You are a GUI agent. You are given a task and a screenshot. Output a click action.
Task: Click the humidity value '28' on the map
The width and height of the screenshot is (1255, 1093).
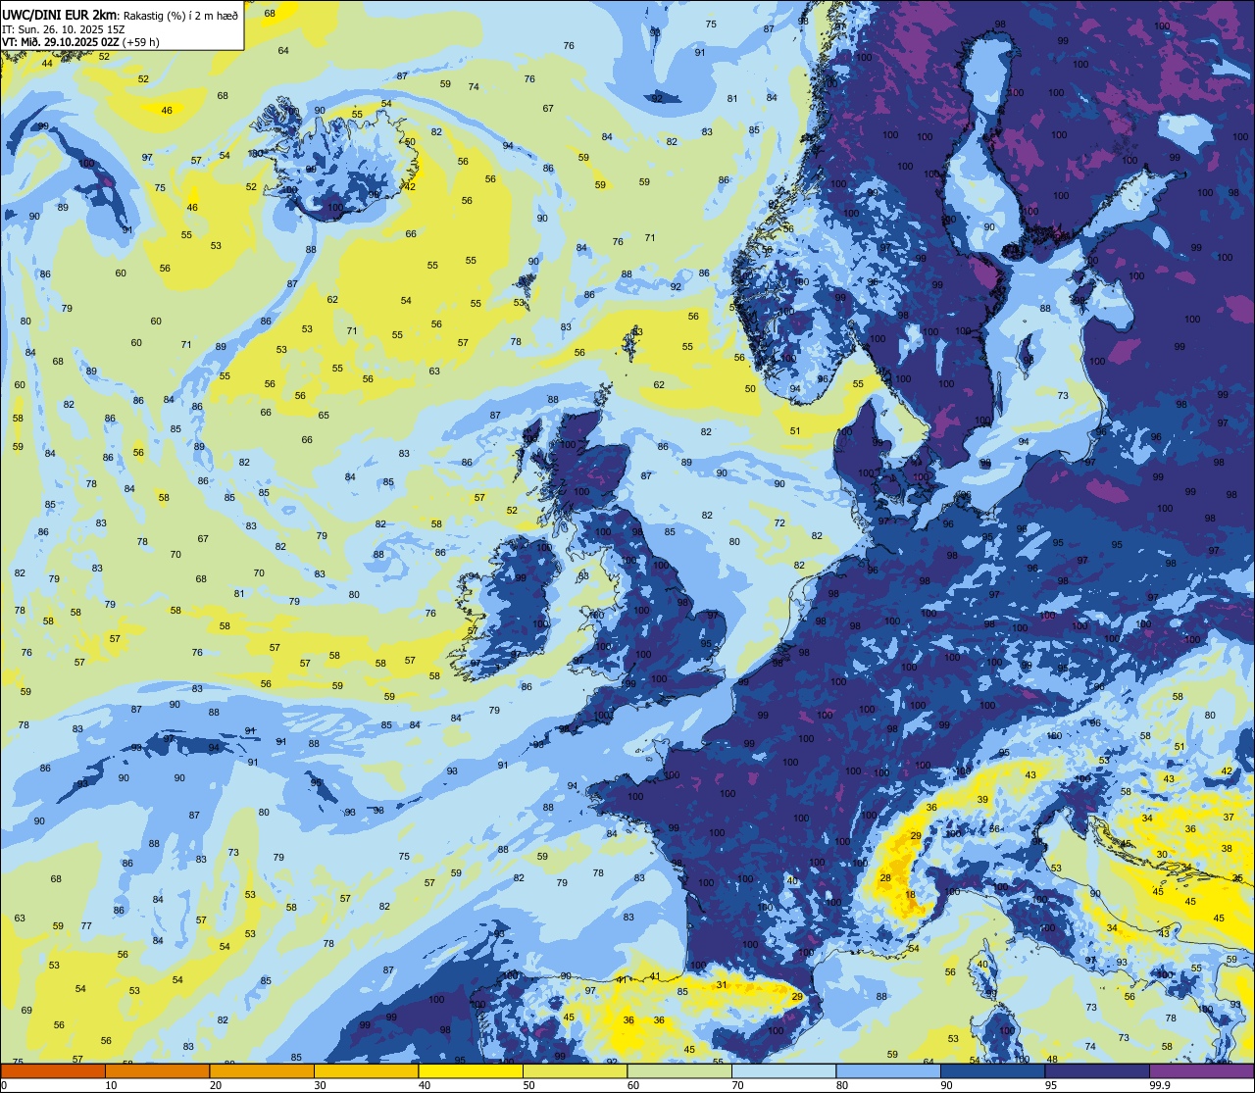885,877
